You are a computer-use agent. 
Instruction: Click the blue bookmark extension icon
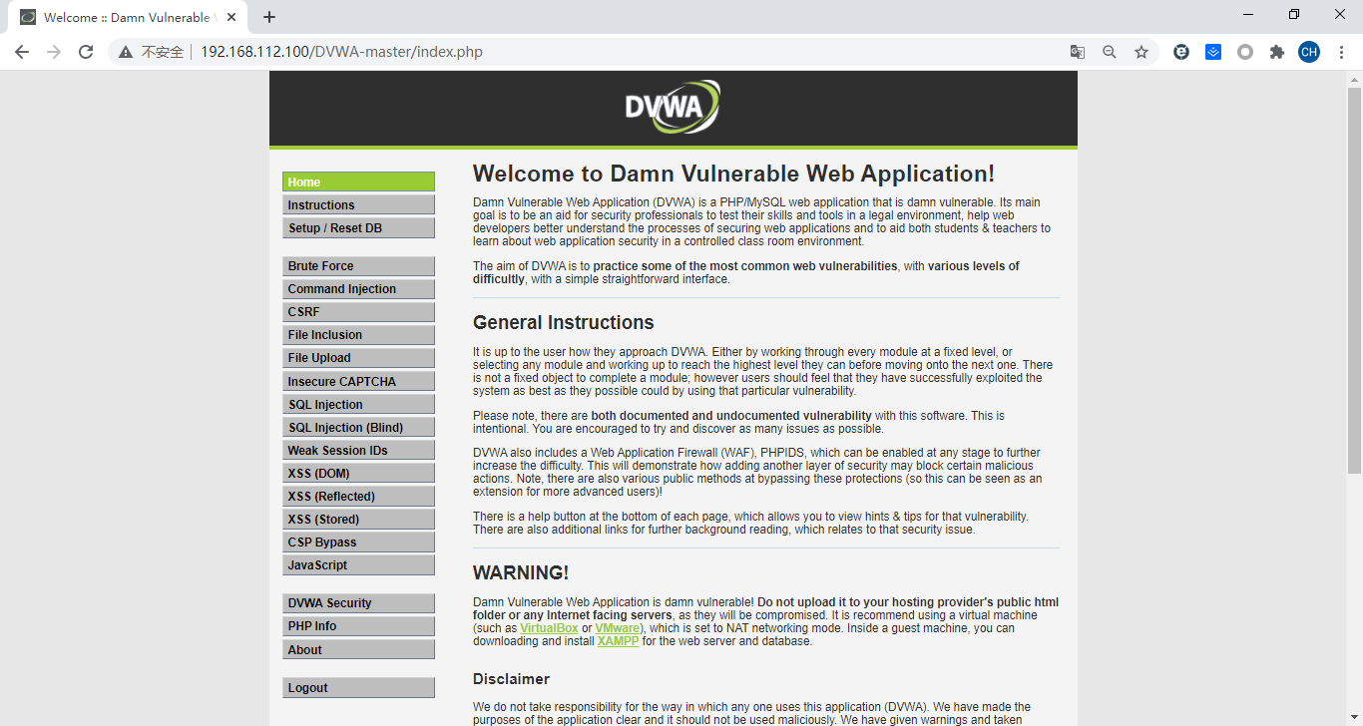pyautogui.click(x=1213, y=52)
